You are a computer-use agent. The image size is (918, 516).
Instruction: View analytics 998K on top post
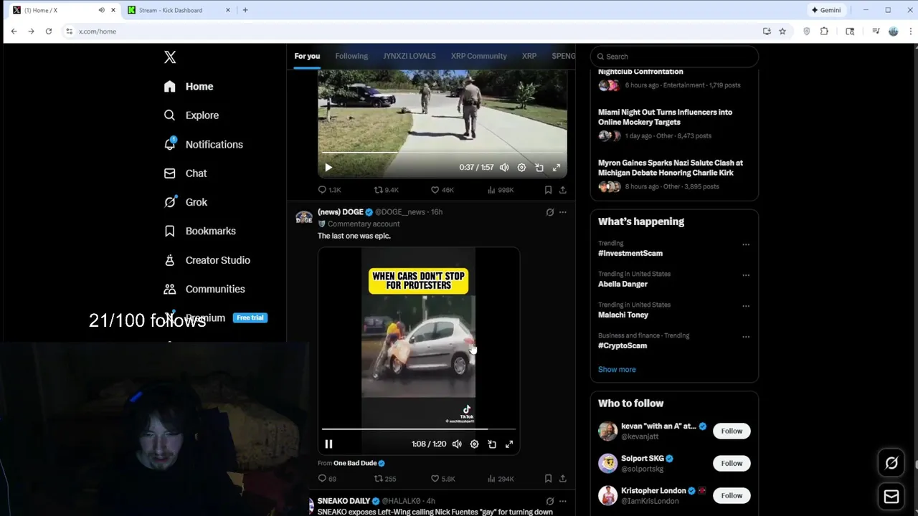[x=500, y=190]
